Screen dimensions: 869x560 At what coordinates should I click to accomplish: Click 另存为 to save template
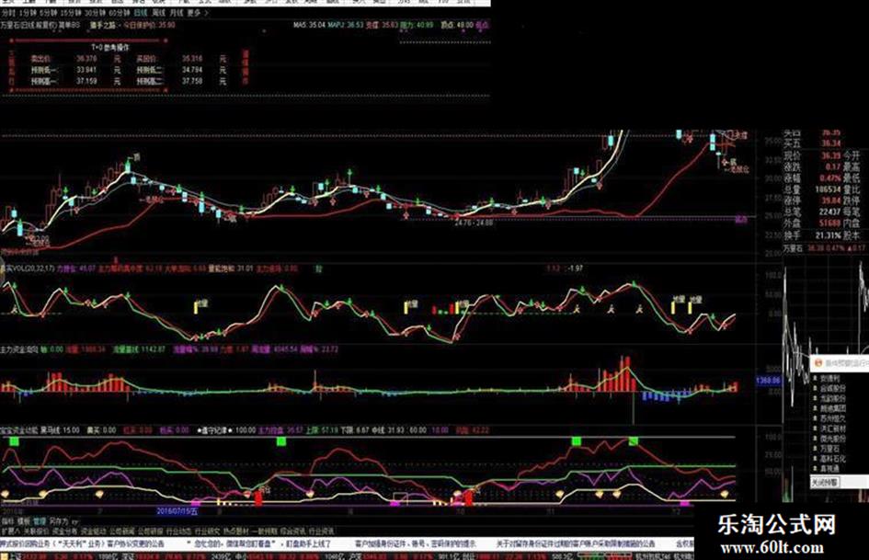pos(58,521)
